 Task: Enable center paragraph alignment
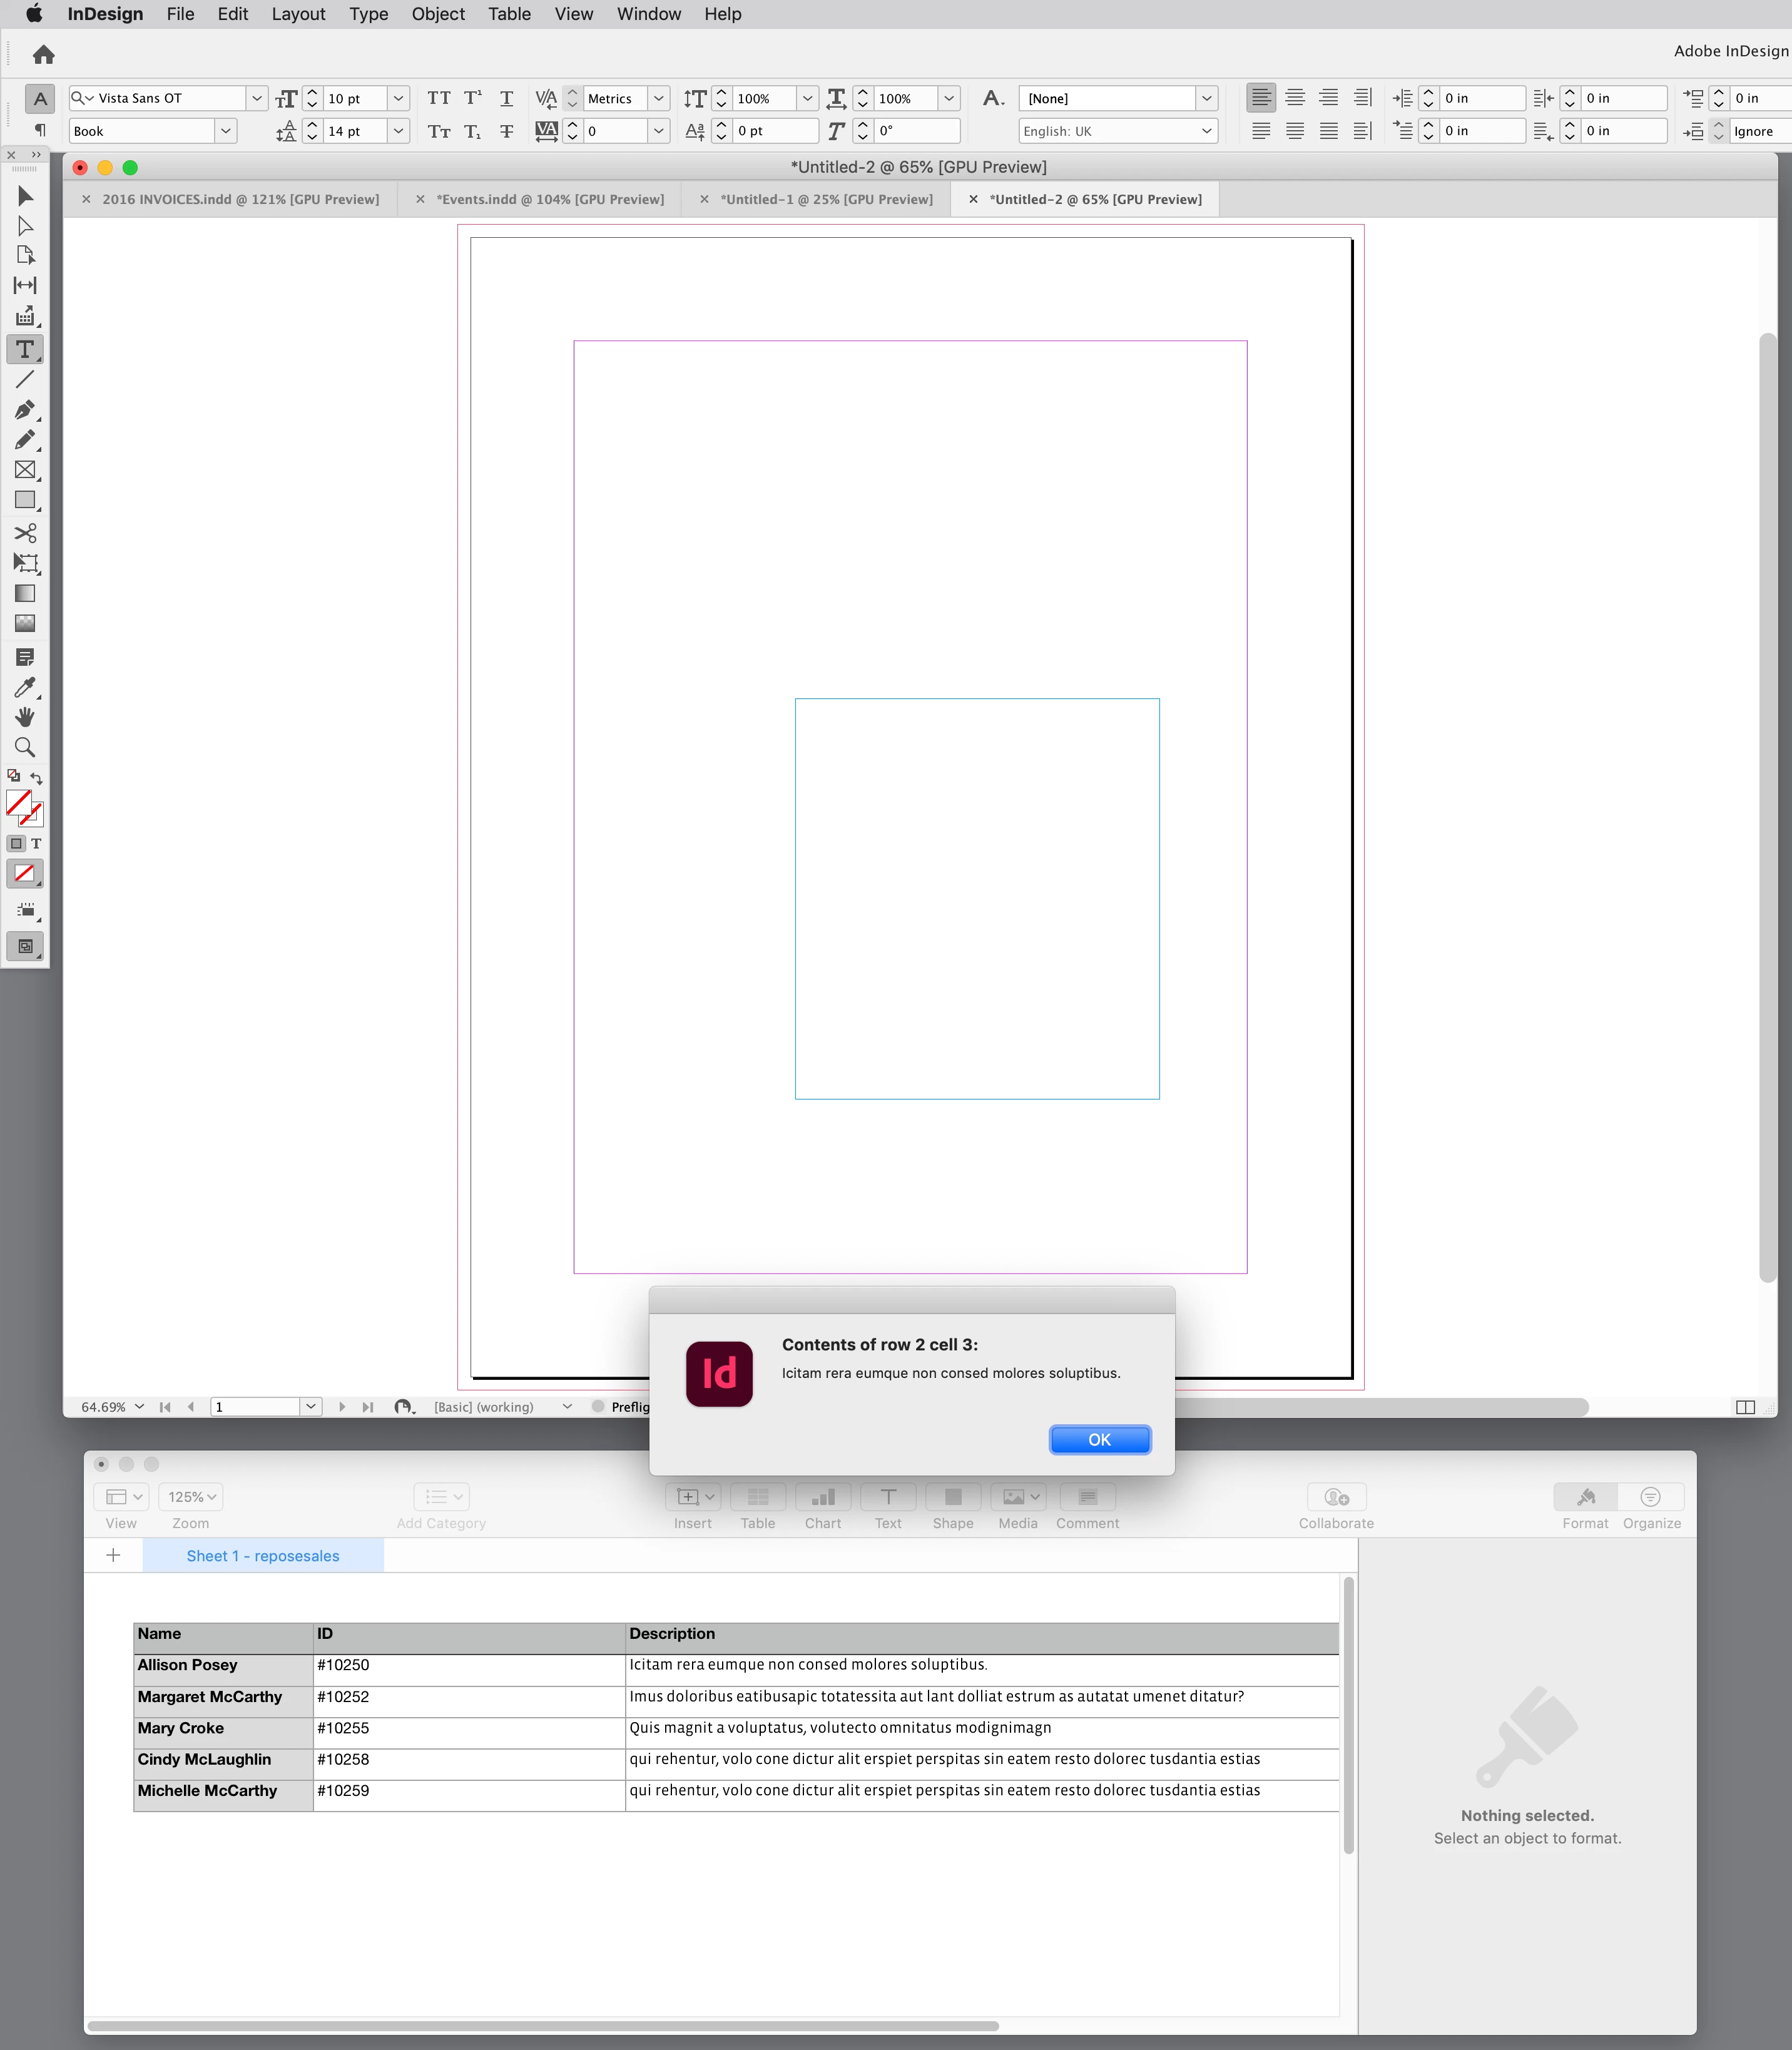click(x=1295, y=98)
